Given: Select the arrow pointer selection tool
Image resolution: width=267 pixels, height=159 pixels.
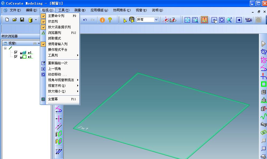Looking at the screenshot, I should (x=125, y=20).
